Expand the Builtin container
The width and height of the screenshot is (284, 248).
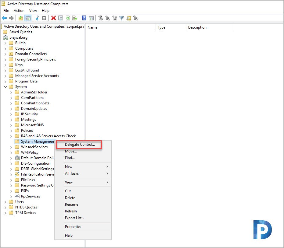click(5, 43)
